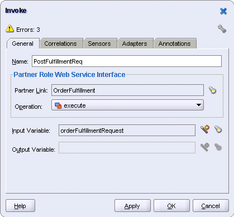
Task: Apply the Invoke changes
Action: pyautogui.click(x=132, y=206)
